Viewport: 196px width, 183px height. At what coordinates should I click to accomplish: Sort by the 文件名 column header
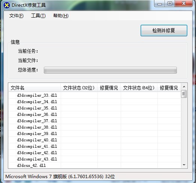[34, 88]
